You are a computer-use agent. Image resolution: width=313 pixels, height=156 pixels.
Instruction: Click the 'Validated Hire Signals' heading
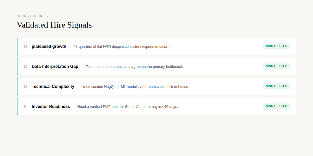(x=54, y=25)
